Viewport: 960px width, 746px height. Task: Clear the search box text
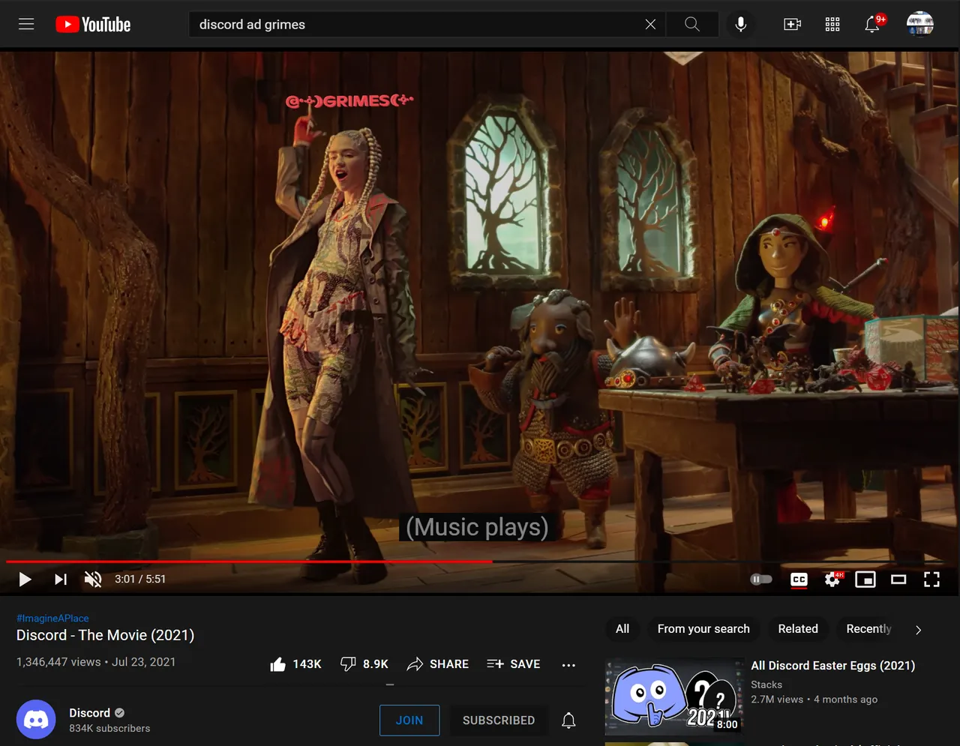pos(650,25)
